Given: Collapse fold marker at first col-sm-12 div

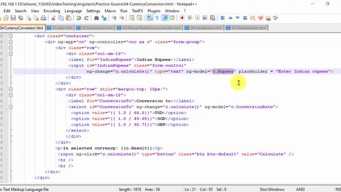Looking at the screenshot, I should (11, 53).
